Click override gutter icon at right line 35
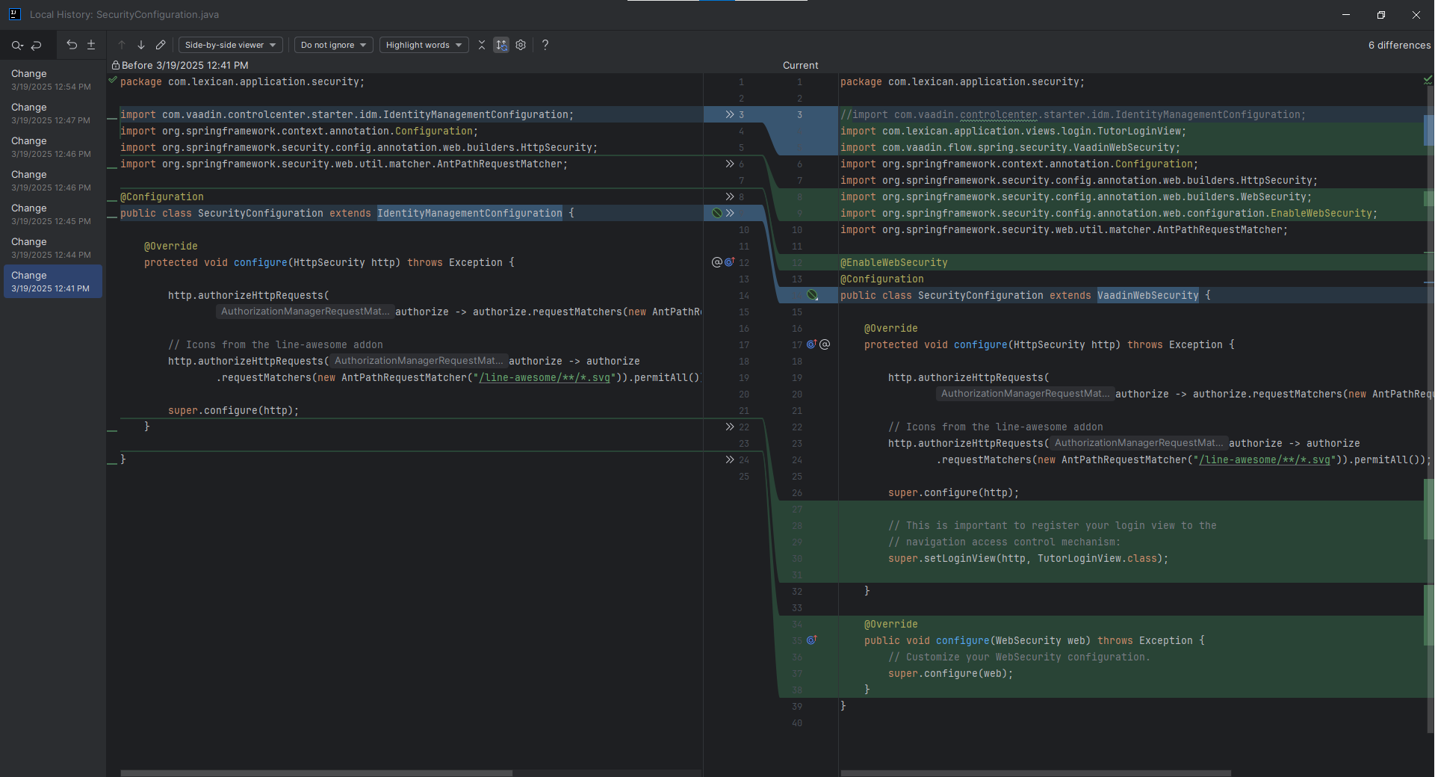This screenshot has height=777, width=1435. tap(811, 640)
